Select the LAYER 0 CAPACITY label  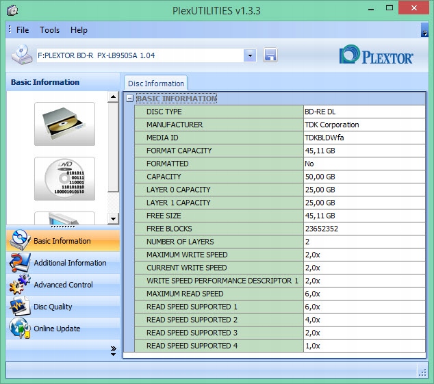[x=179, y=190]
